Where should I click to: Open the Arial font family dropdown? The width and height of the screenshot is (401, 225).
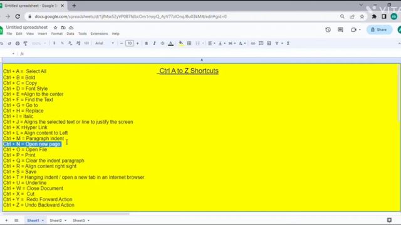tap(105, 43)
